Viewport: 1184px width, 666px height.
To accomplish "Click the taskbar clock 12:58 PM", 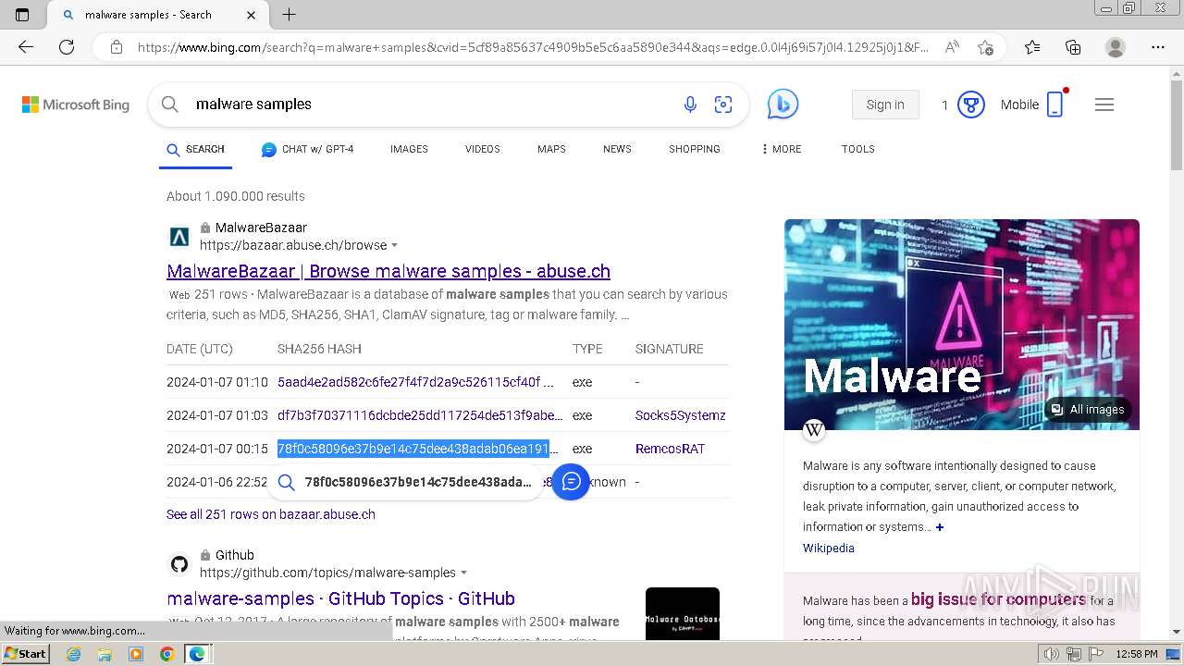I will [1137, 654].
